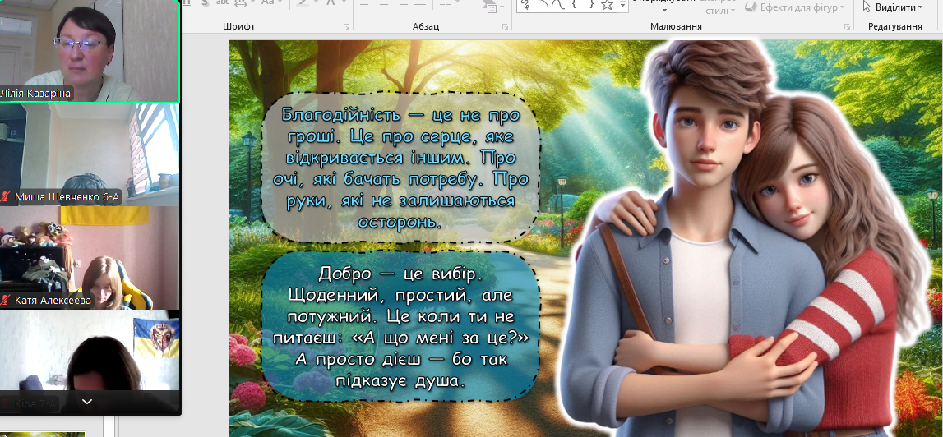Select Катя Алексеева video tile
The image size is (943, 437).
point(90,255)
